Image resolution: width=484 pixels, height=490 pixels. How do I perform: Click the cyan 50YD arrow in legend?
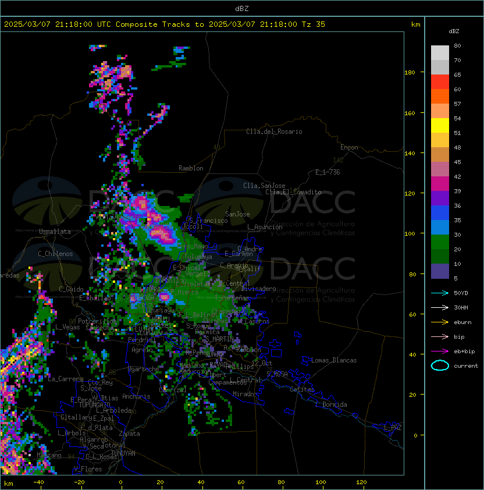click(440, 293)
